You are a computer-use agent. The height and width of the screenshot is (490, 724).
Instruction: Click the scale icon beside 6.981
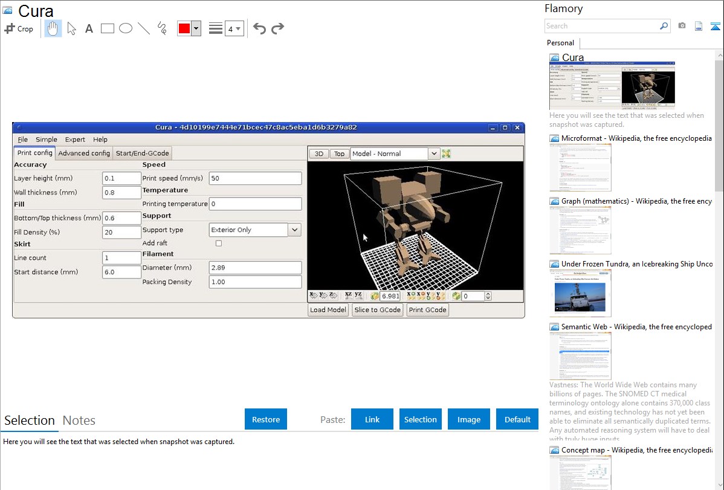pyautogui.click(x=375, y=296)
